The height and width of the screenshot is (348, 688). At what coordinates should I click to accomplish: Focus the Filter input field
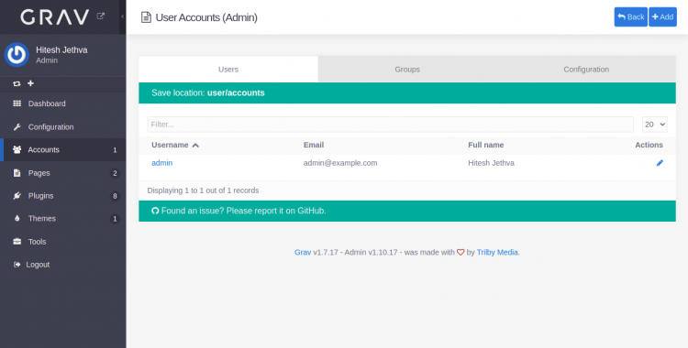pyautogui.click(x=390, y=125)
